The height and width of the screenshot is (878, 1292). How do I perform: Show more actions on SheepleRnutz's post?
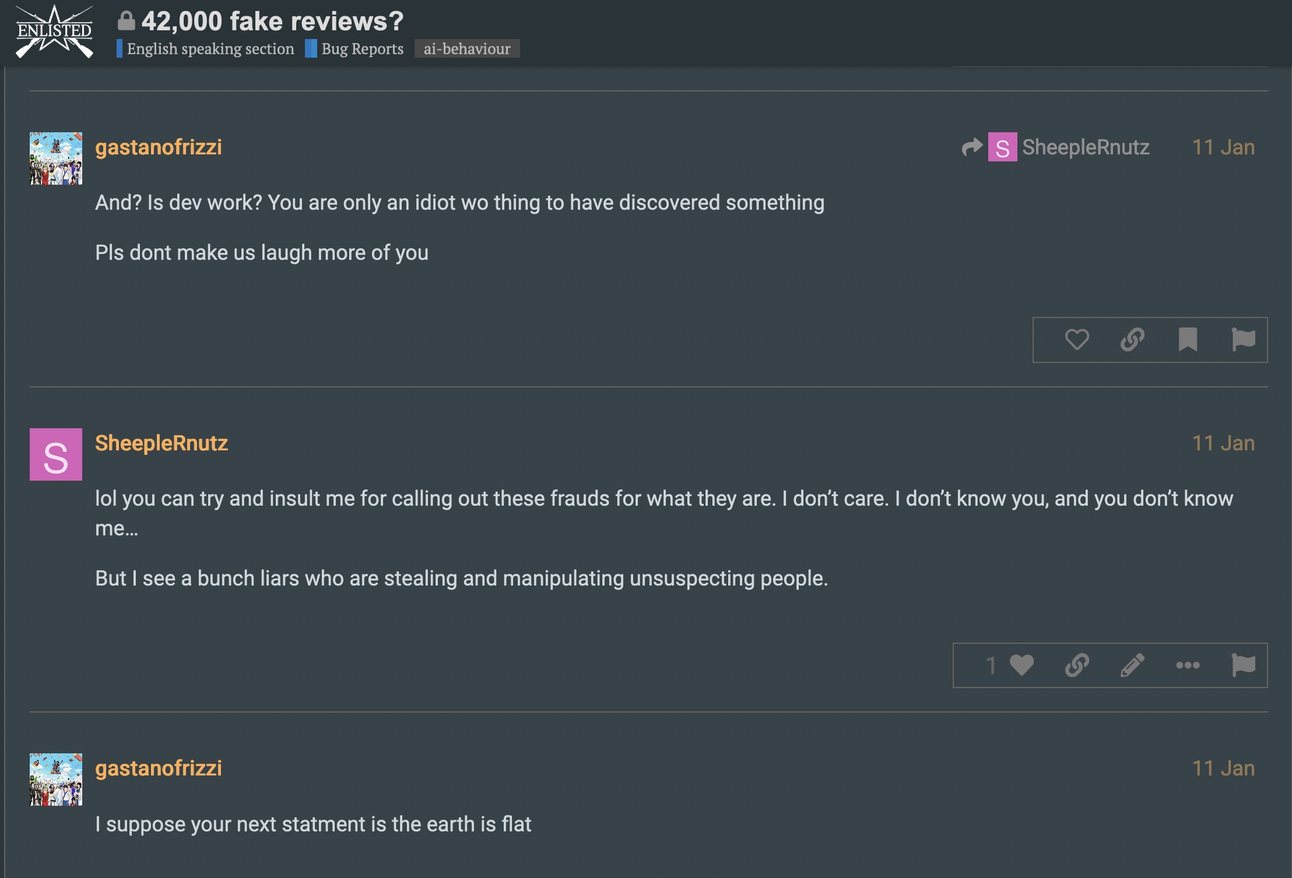[1188, 665]
